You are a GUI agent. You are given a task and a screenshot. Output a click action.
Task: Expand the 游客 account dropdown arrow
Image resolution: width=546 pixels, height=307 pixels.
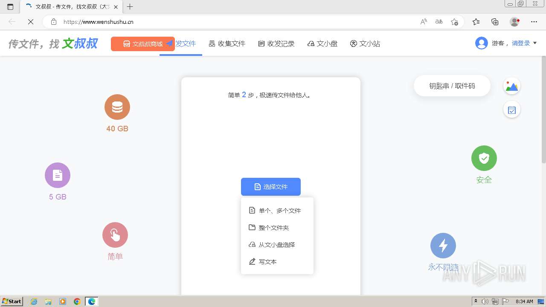535,43
